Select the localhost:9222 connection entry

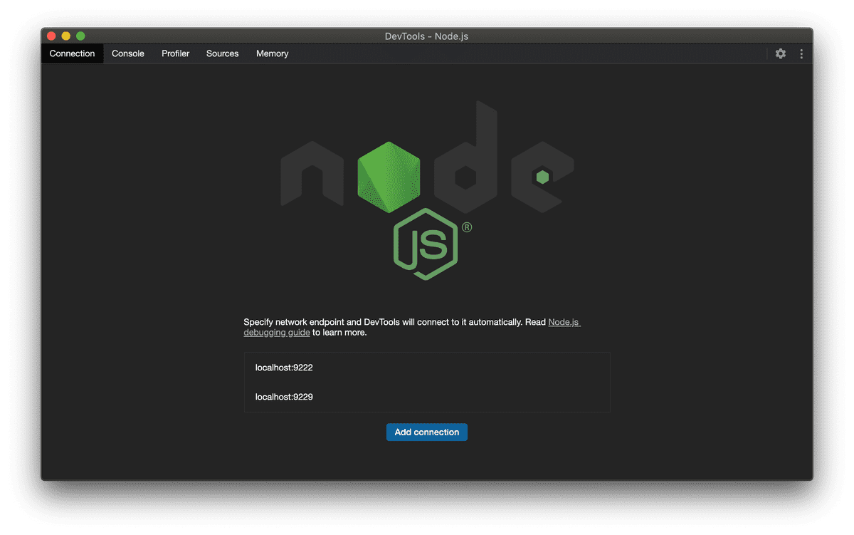427,368
